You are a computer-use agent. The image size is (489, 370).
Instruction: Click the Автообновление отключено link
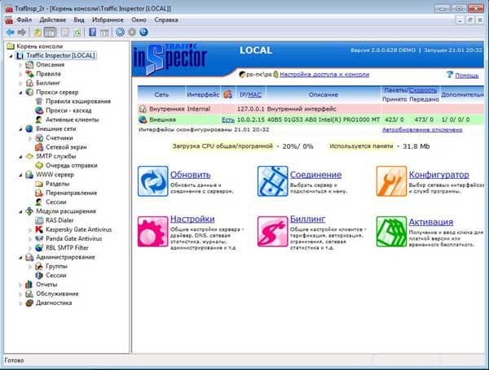click(422, 130)
